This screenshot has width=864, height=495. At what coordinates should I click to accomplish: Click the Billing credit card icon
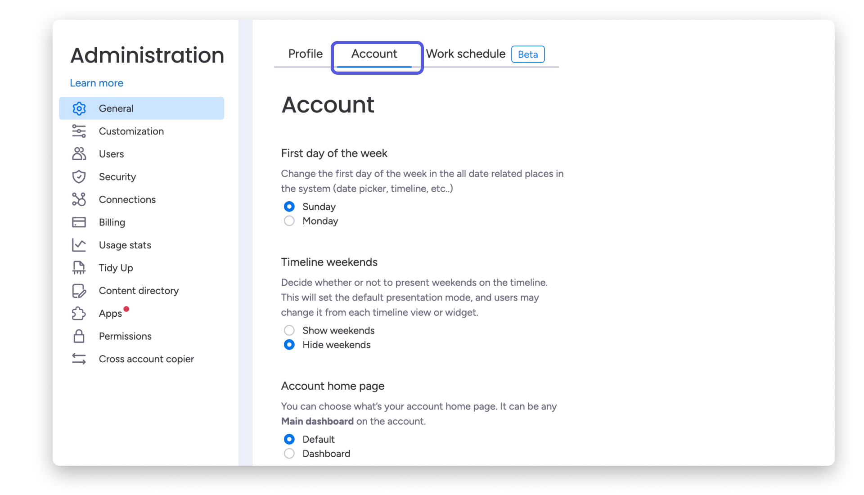click(79, 222)
